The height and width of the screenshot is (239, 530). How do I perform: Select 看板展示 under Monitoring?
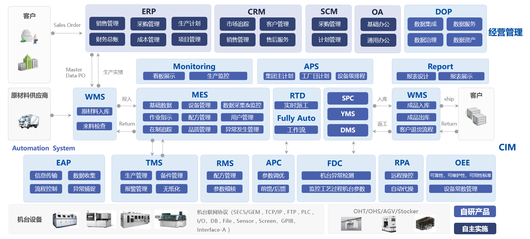pyautogui.click(x=164, y=76)
